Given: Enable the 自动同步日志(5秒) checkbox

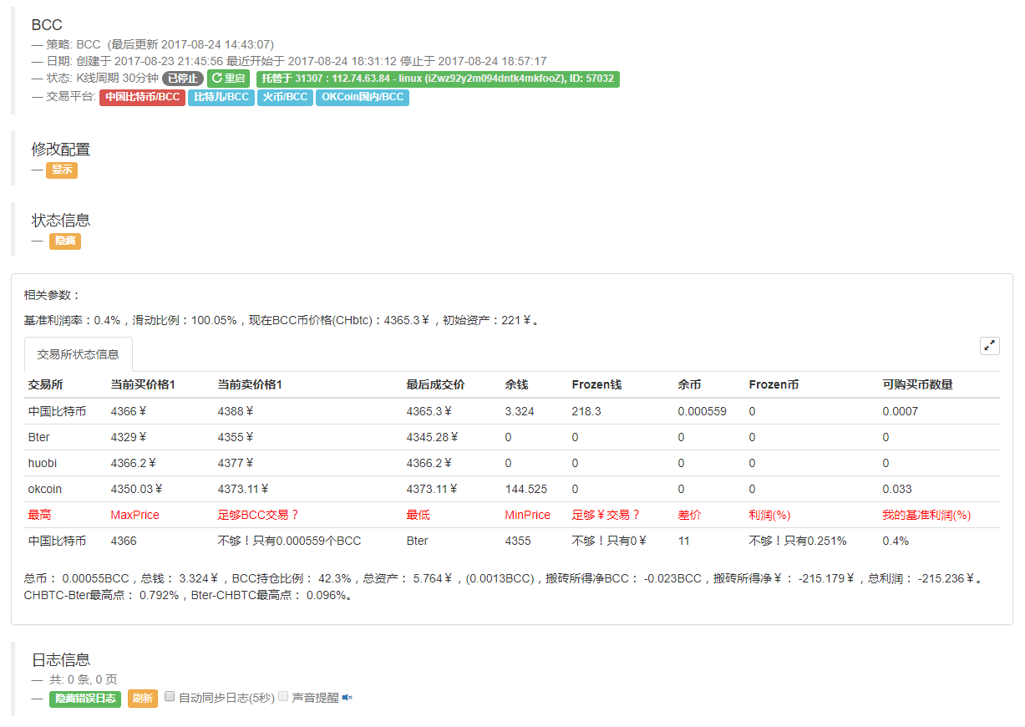Looking at the screenshot, I should (170, 696).
